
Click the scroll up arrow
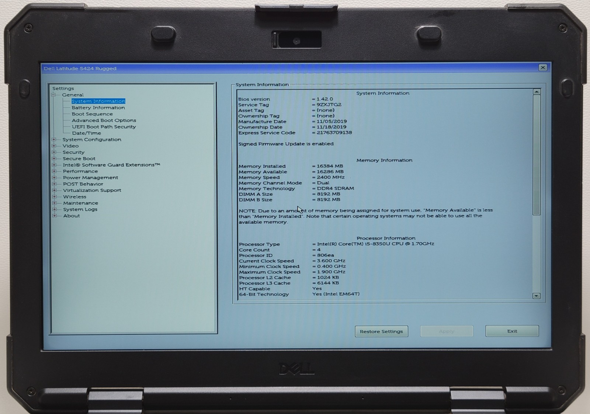537,92
